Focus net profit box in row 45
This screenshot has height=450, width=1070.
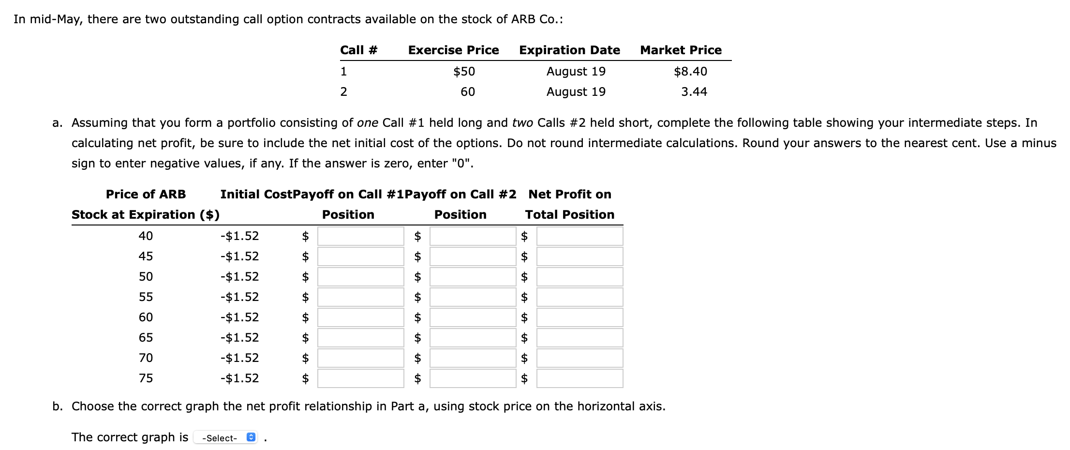click(x=580, y=256)
